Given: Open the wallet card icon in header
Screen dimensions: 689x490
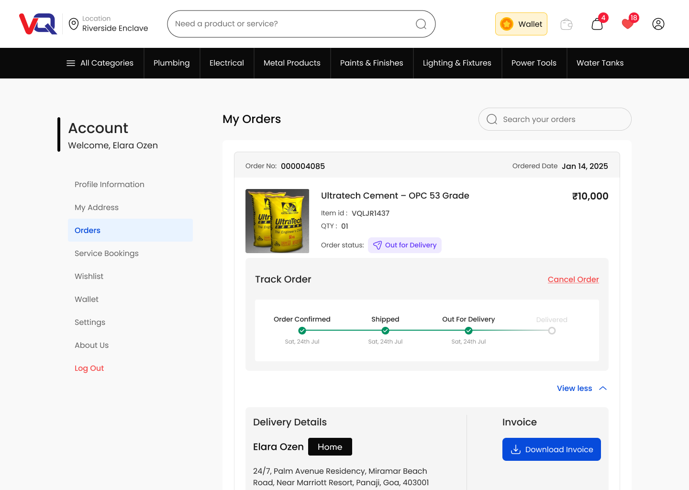Looking at the screenshot, I should pyautogui.click(x=567, y=24).
